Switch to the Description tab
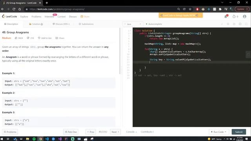The image size is (251, 141). click(x=11, y=24)
